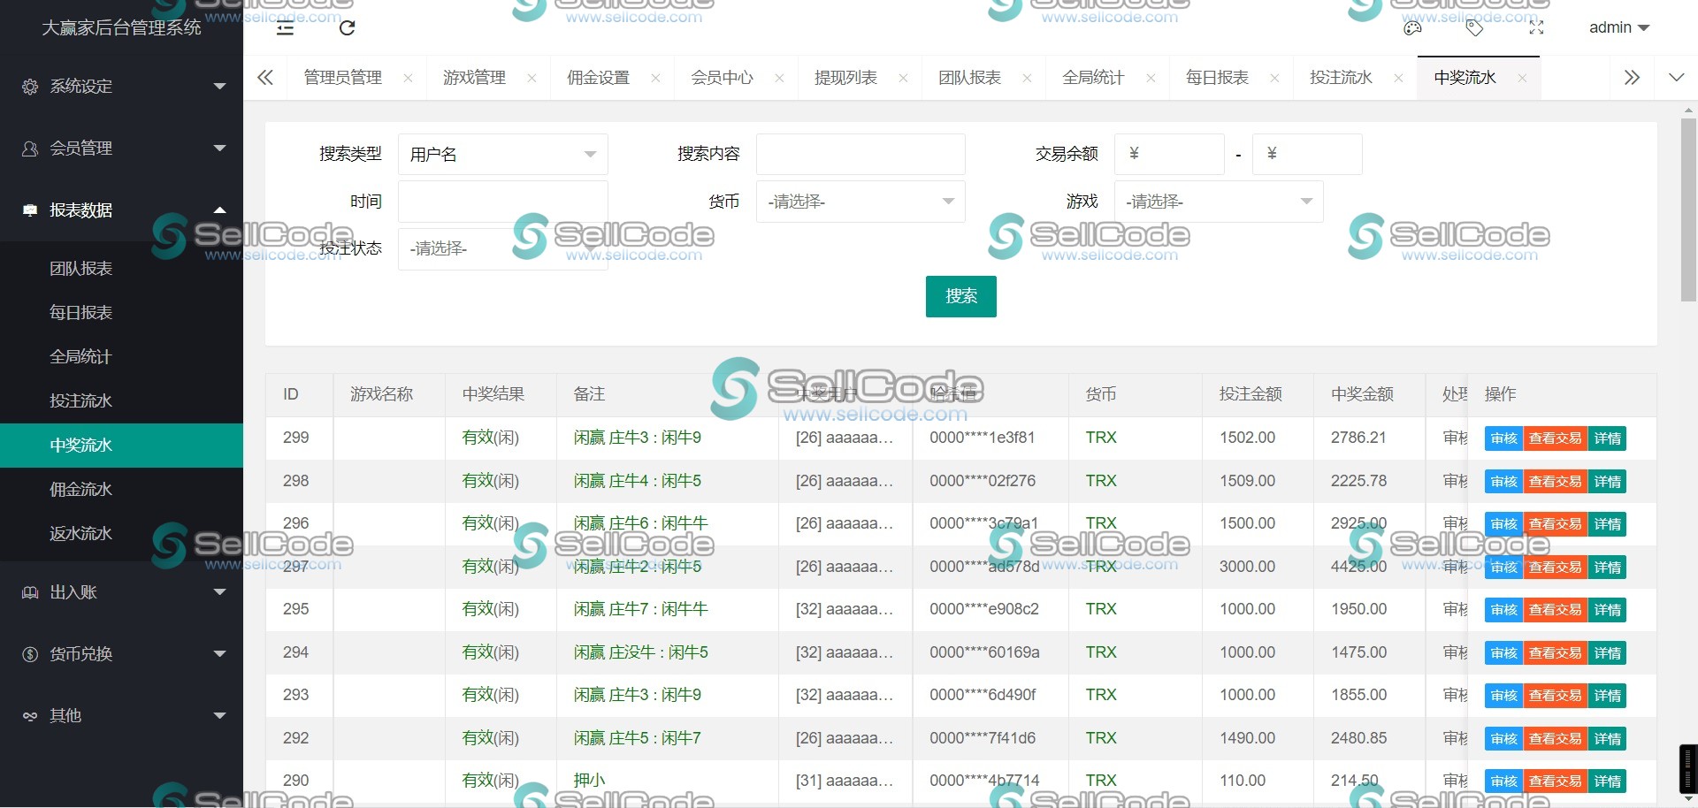The height and width of the screenshot is (808, 1698).
Task: Refresh the current page
Action: [347, 28]
